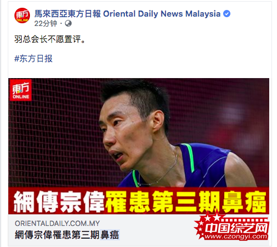Viewport: 277px width, 247px height.
Task: Click the 中国综艺网 watermark logo
Action: pyautogui.click(x=237, y=228)
